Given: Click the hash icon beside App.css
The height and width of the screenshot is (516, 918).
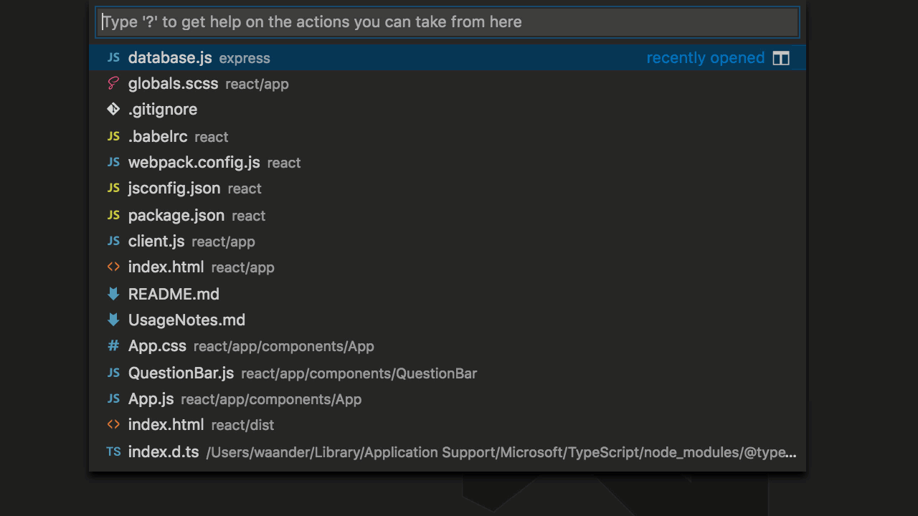Looking at the screenshot, I should click(113, 346).
